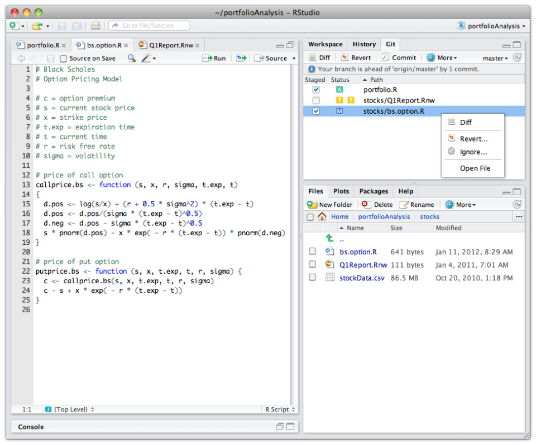Choose Open File from the context menu
536x445 pixels.
click(x=472, y=168)
